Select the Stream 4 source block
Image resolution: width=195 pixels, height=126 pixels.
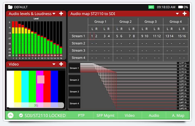(74, 103)
